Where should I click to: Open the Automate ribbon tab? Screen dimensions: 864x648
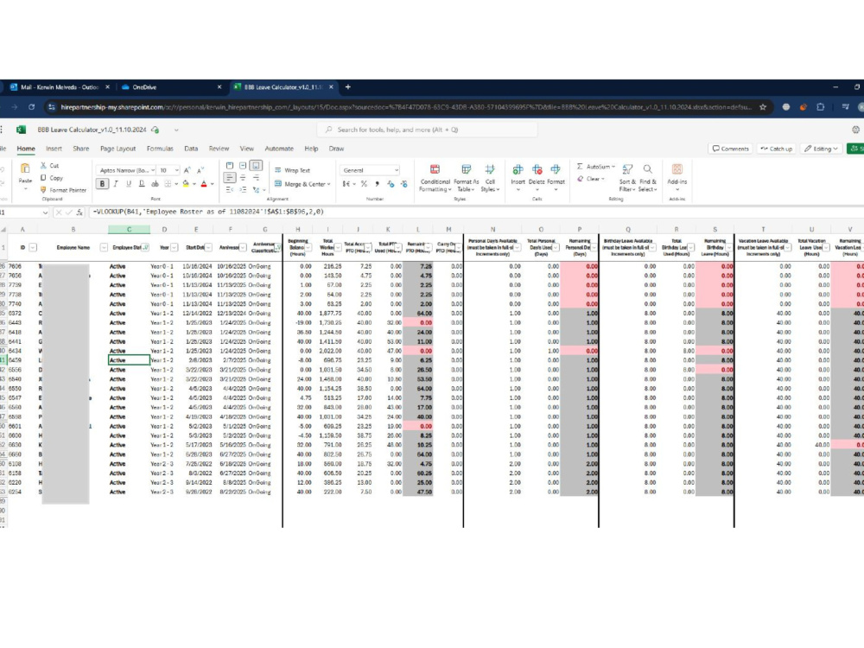coord(279,149)
